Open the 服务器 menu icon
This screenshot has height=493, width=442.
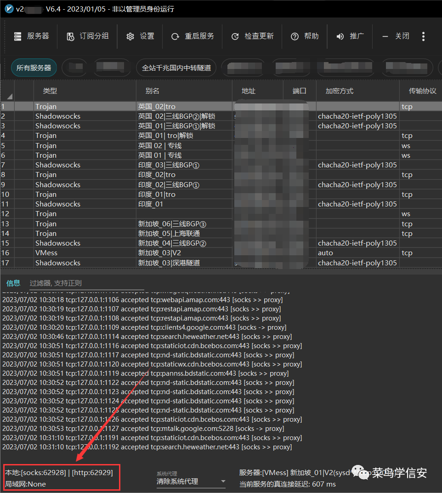[17, 36]
